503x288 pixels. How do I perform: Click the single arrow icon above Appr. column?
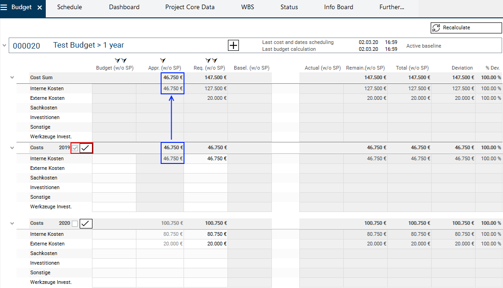pos(163,60)
